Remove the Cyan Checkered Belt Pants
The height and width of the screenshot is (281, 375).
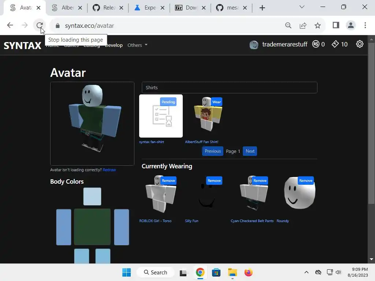coord(260,181)
